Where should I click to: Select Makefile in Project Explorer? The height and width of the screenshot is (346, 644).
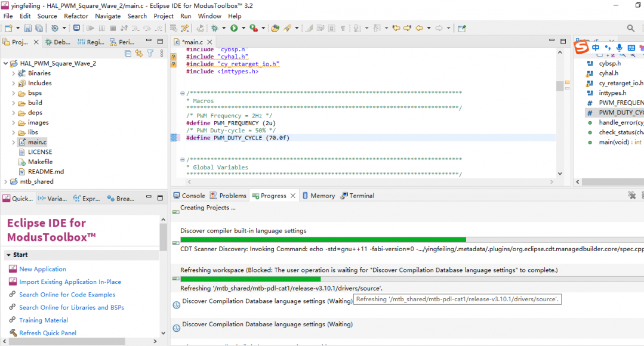[40, 162]
